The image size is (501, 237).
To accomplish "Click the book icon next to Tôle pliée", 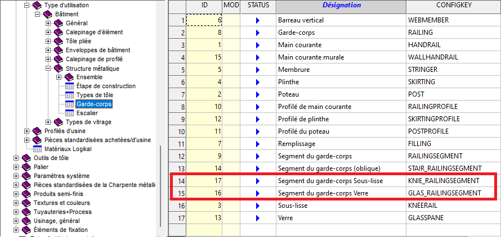I will pyautogui.click(x=59, y=41).
